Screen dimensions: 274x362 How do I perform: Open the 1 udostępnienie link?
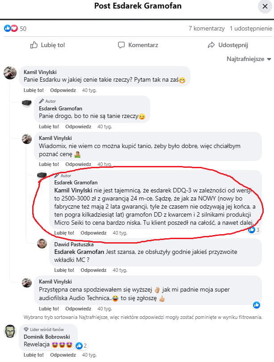tap(251, 28)
